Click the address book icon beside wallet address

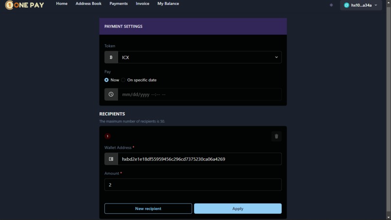111,159
